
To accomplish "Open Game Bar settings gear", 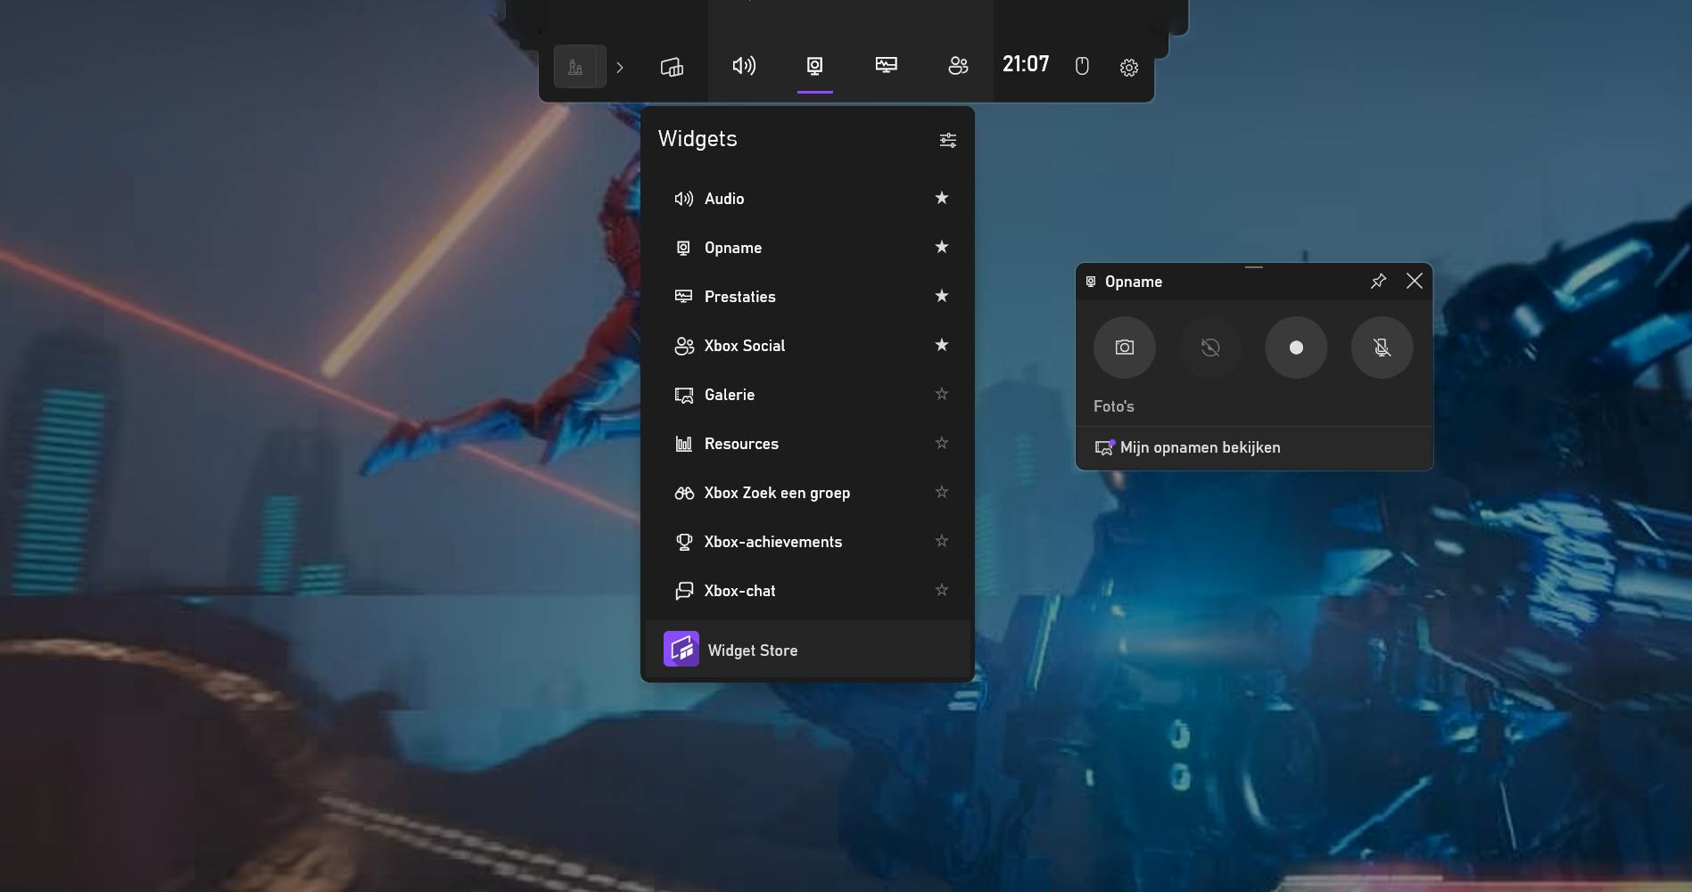I will pos(1129,68).
